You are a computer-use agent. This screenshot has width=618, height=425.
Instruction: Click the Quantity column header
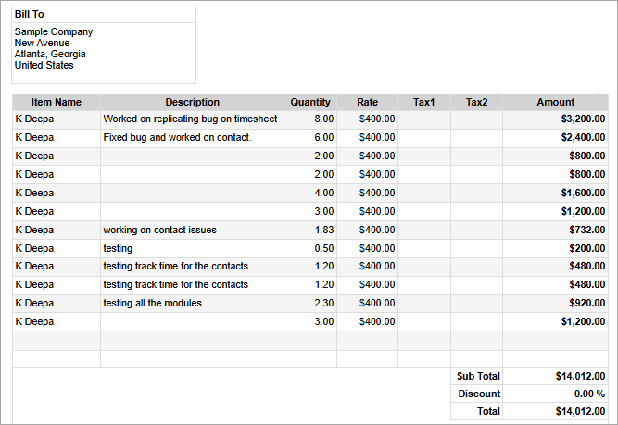tap(310, 102)
